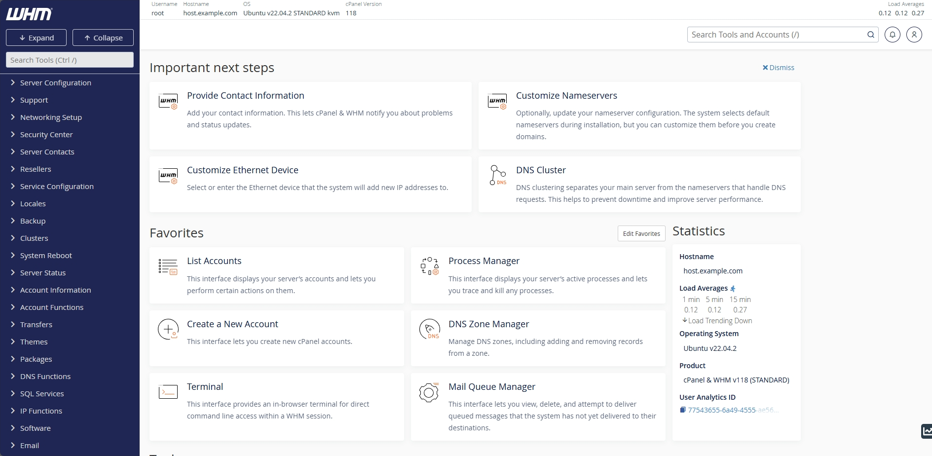Open the Provide Contact Information link

tap(246, 96)
